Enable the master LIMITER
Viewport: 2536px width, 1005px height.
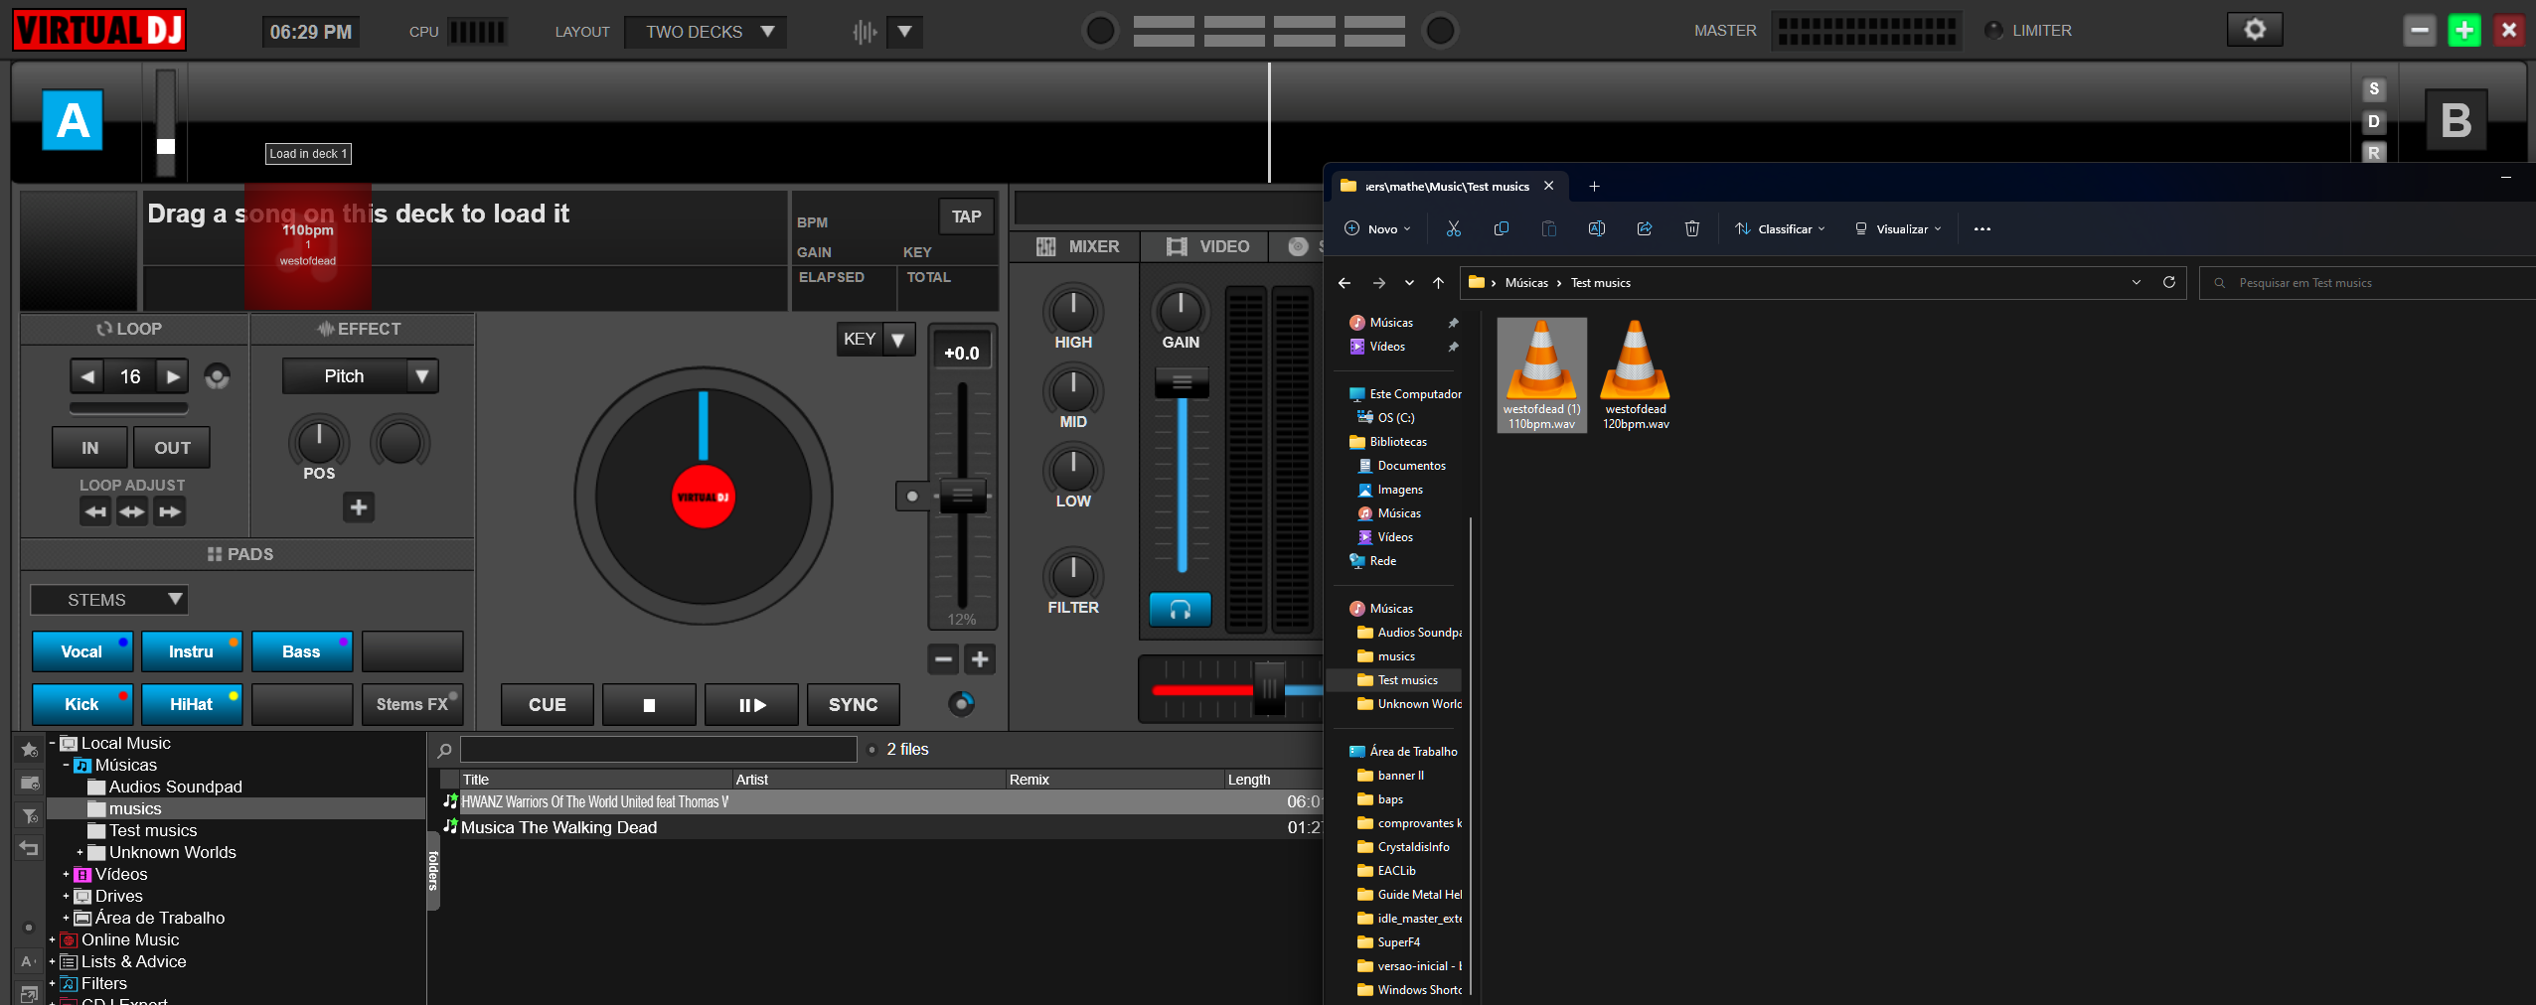point(1993,31)
